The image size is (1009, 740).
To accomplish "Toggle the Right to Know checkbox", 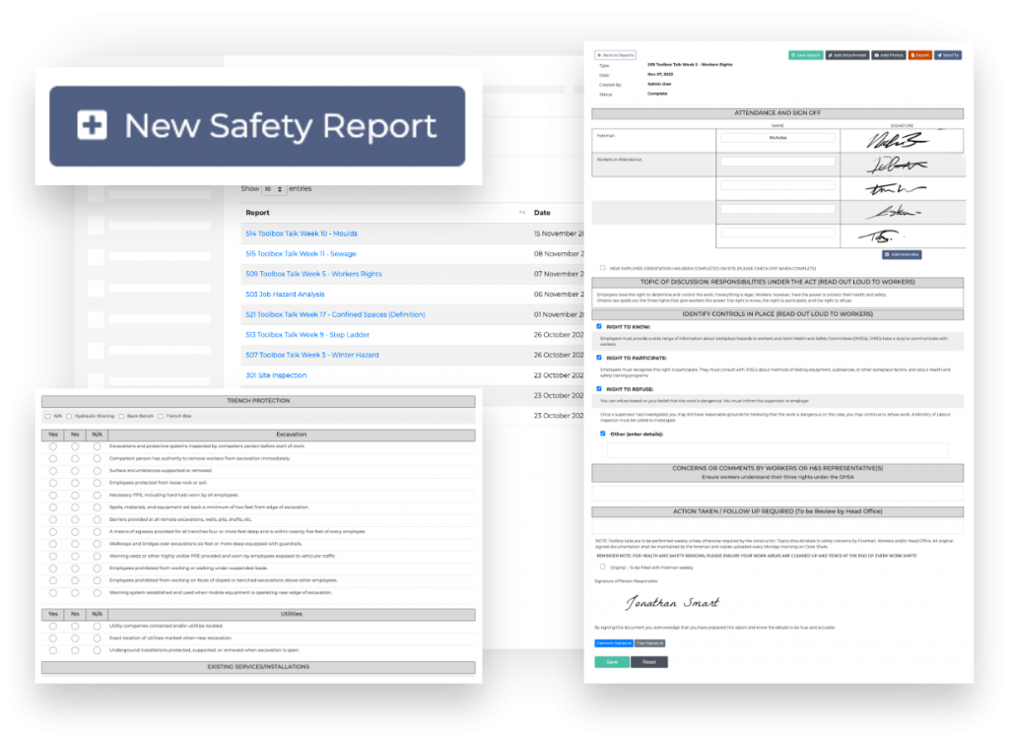I will pos(600,326).
